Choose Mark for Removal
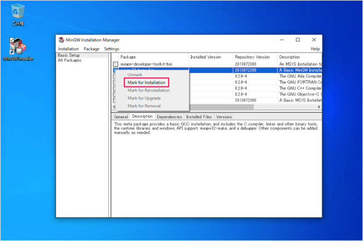The height and width of the screenshot is (241, 363). (144, 106)
